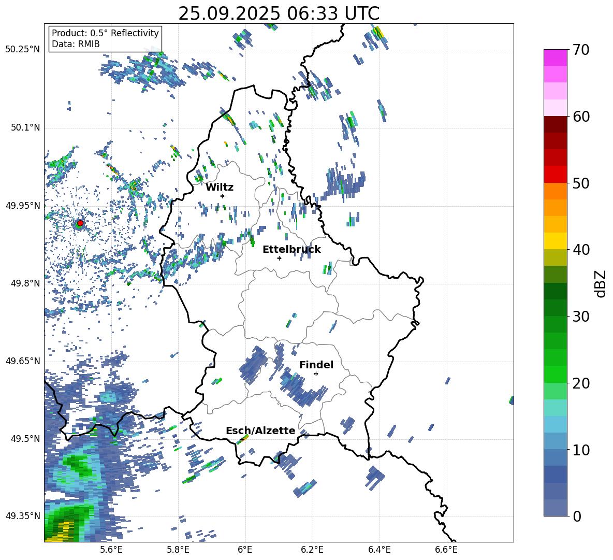This screenshot has height=560, width=613.
Task: Click the Findel city label
Action: tap(316, 365)
